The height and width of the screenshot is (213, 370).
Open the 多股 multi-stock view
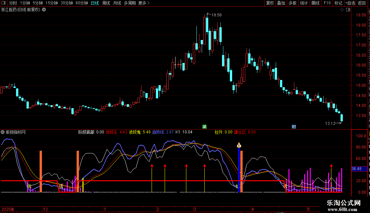(x=292, y=3)
